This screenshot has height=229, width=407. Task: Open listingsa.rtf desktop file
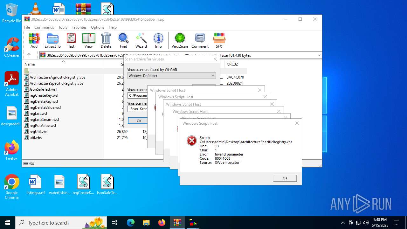point(36,184)
